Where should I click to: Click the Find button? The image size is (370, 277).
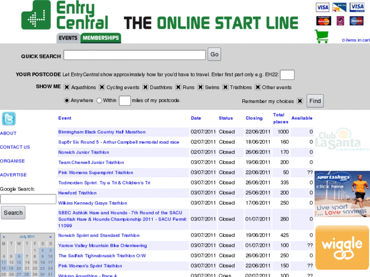click(x=315, y=101)
